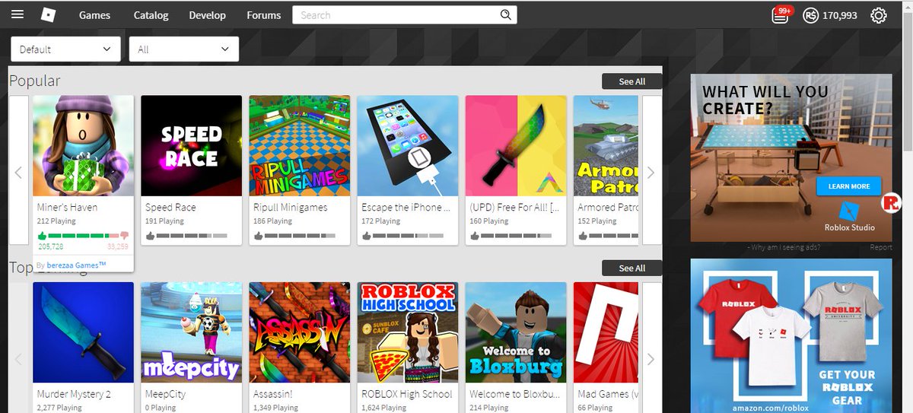
Task: Show previous Popular games with left arrow
Action: coord(19,173)
